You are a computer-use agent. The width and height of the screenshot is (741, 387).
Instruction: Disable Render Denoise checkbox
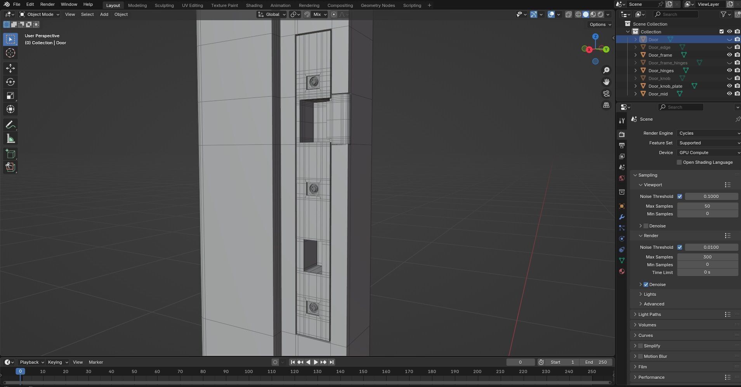pyautogui.click(x=646, y=285)
